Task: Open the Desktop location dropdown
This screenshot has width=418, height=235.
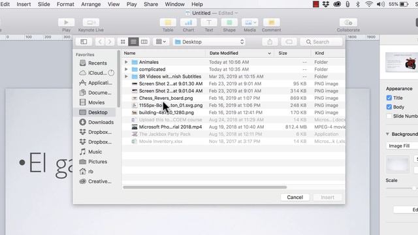Action: pyautogui.click(x=209, y=42)
